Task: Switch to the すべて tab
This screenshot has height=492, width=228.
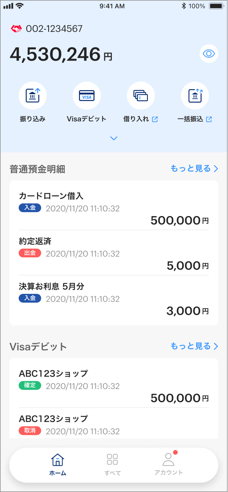Action: point(112,465)
